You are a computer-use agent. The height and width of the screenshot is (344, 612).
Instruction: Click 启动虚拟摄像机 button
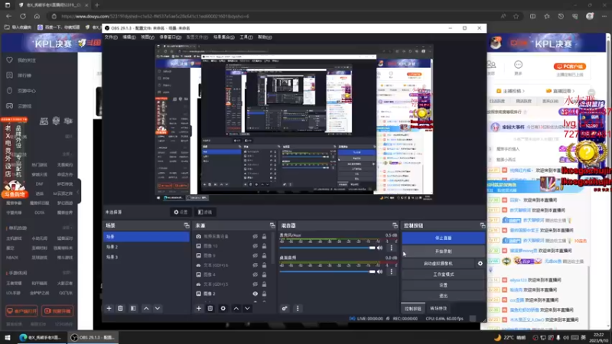[x=438, y=264]
